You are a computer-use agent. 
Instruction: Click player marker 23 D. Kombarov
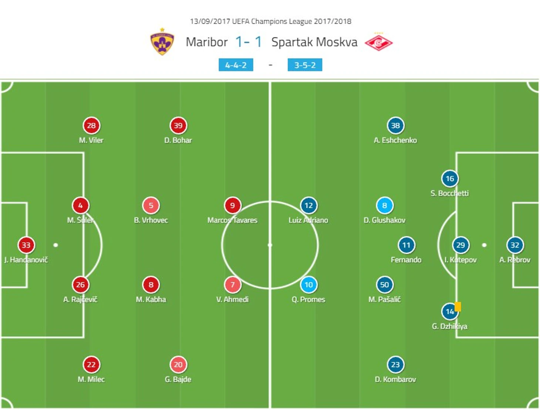395,364
